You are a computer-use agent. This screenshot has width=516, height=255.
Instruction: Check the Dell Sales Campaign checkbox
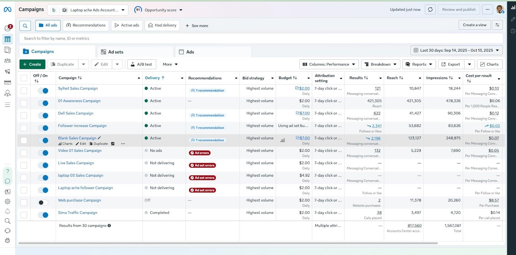tap(24, 116)
